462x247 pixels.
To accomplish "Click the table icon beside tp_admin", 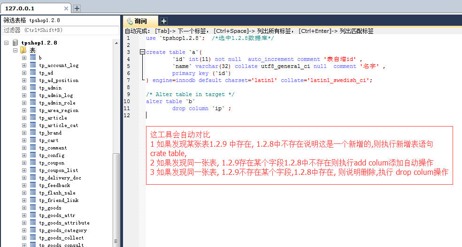I will point(33,88).
